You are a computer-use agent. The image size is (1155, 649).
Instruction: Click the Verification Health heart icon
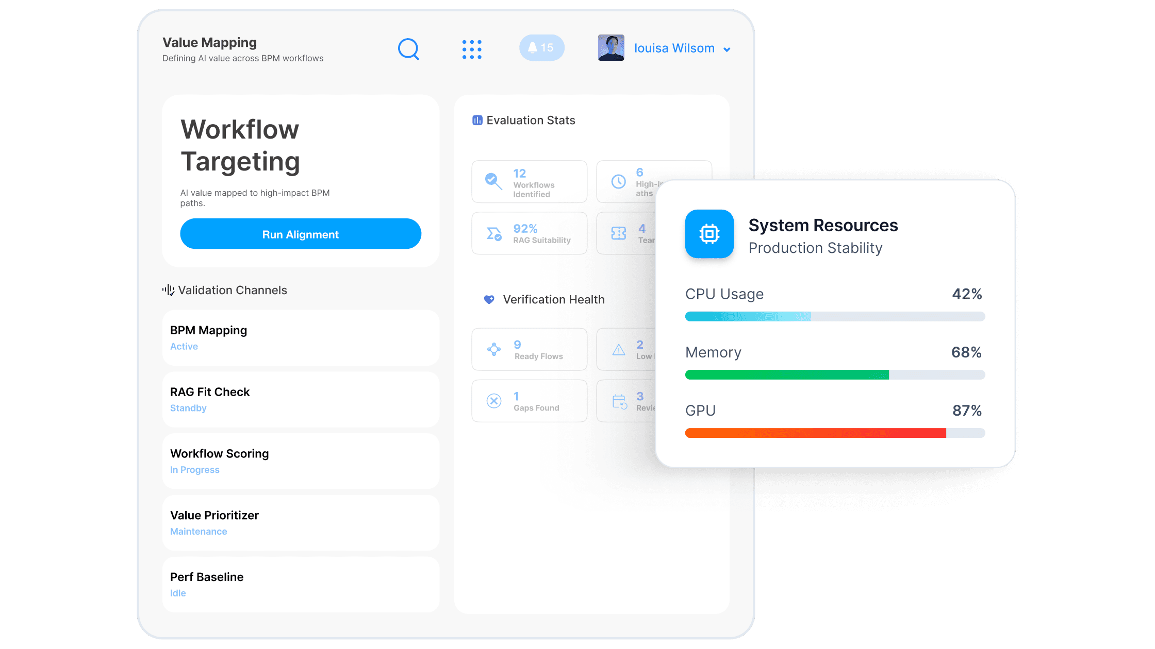[x=489, y=299]
